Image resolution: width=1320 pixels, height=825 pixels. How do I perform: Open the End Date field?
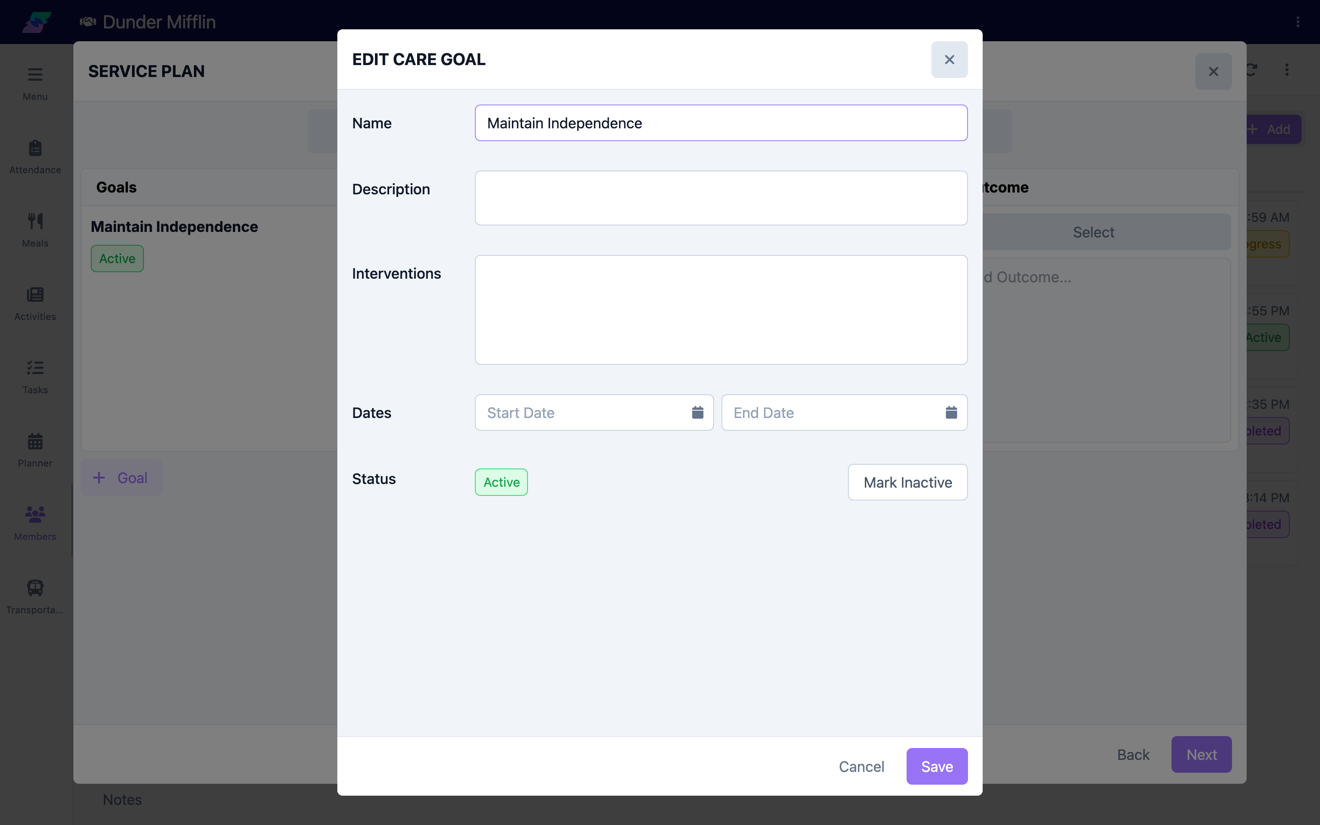coord(844,412)
